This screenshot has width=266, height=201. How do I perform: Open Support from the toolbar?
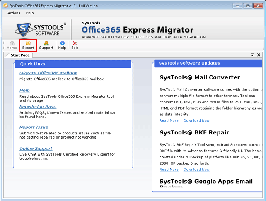coord(46,45)
